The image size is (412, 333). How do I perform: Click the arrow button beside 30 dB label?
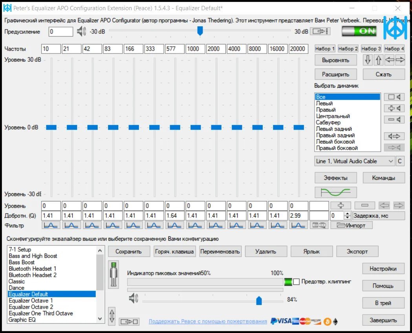pos(320,31)
